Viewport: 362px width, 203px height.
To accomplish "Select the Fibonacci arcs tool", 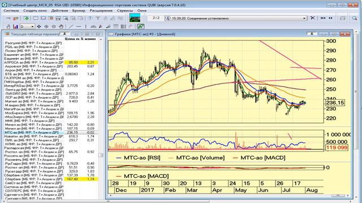I will (x=93, y=27).
